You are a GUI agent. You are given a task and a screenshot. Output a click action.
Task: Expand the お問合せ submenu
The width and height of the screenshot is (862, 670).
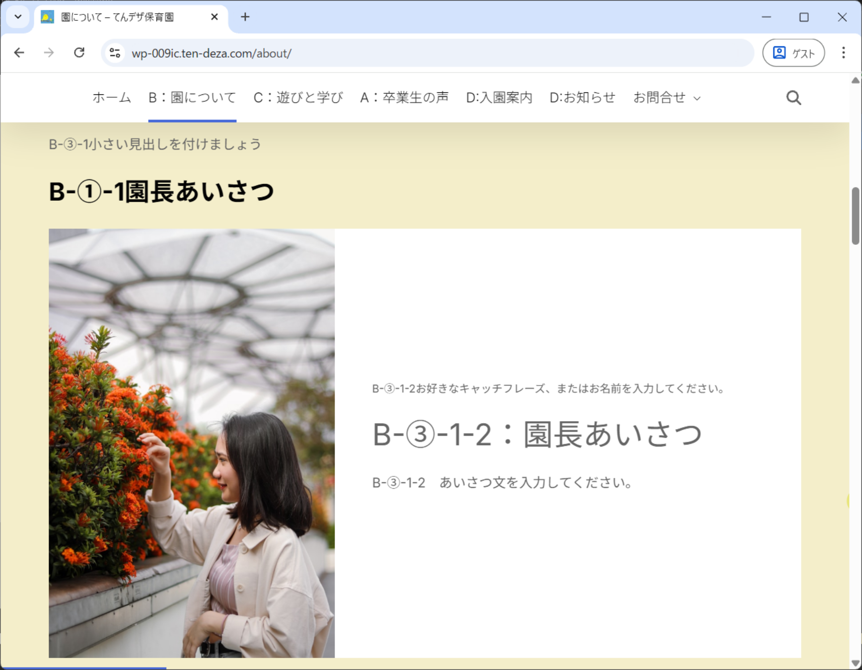(x=697, y=98)
